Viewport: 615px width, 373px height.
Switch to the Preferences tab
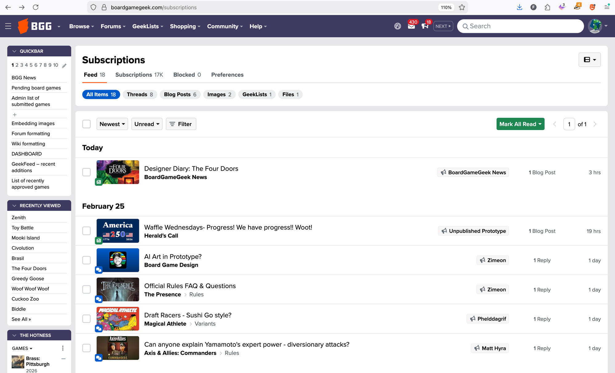[227, 75]
